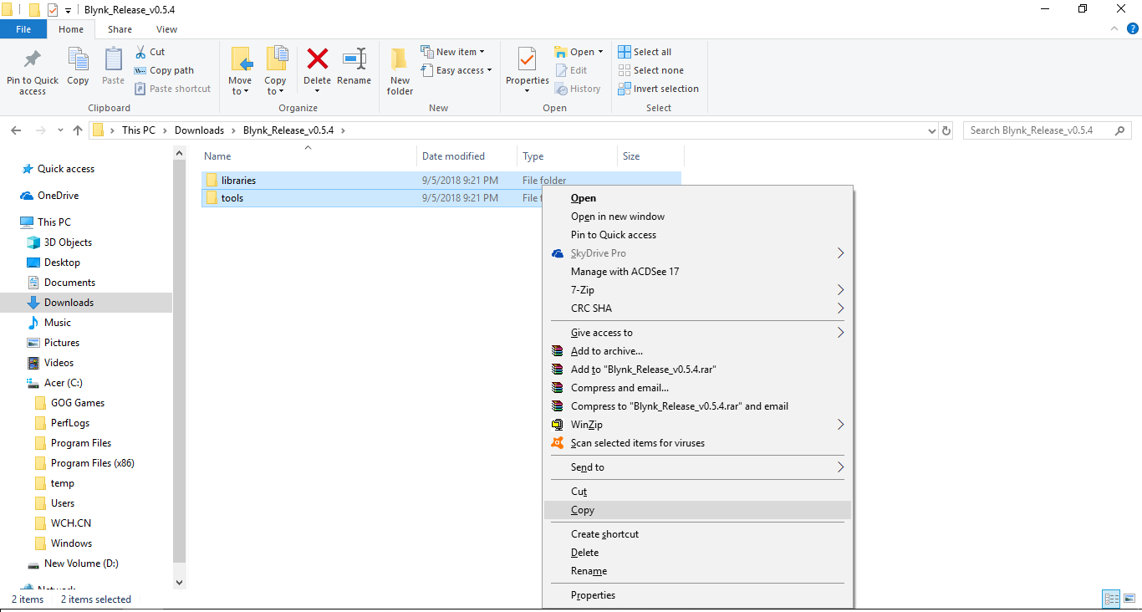Viewport: 1142px width, 612px height.
Task: Select New Volume (D:) drive
Action: click(x=81, y=564)
